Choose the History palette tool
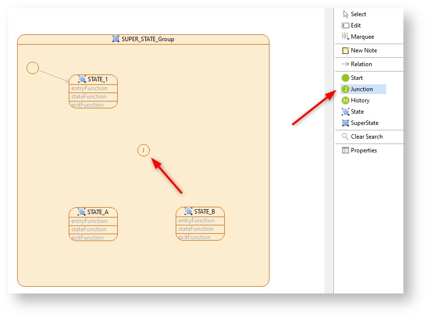 point(360,100)
